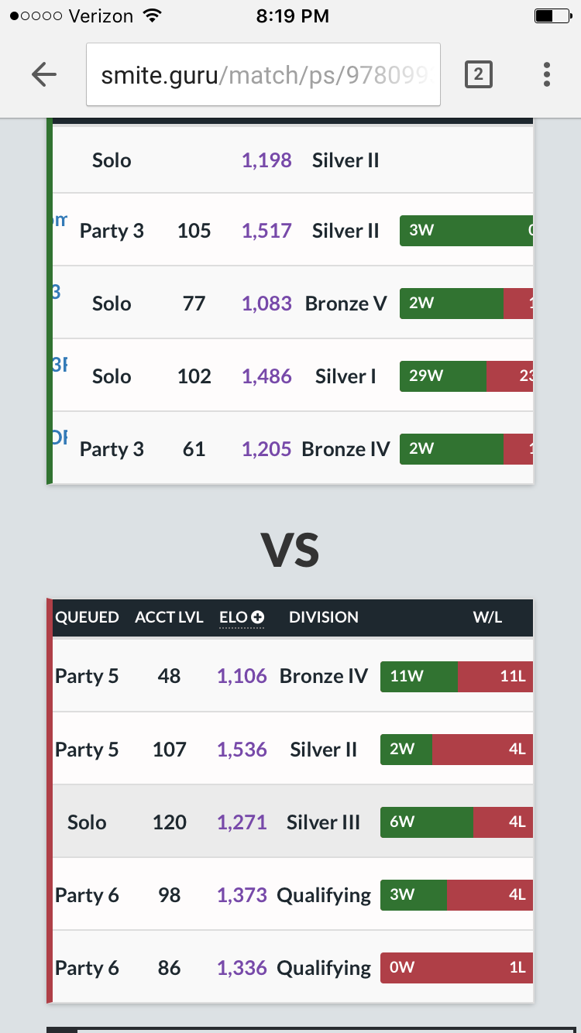Screen dimensions: 581x1033
Task: Click the 1,198 ELO value
Action: (266, 160)
